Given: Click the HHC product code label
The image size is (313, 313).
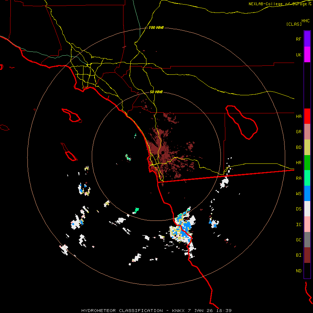Looking at the screenshot, I should [305, 21].
